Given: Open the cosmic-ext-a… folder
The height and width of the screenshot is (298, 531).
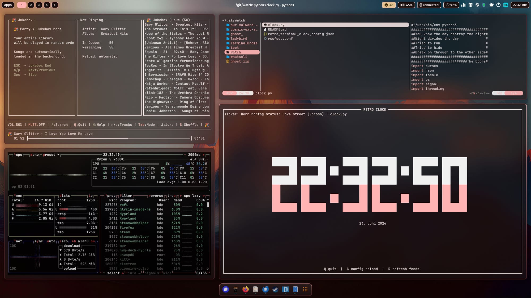Looking at the screenshot, I should click(x=242, y=29).
